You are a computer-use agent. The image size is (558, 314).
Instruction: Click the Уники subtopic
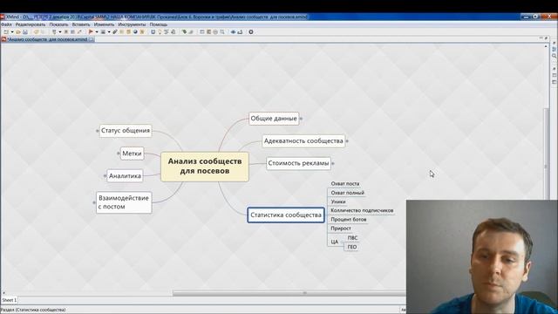click(x=338, y=201)
